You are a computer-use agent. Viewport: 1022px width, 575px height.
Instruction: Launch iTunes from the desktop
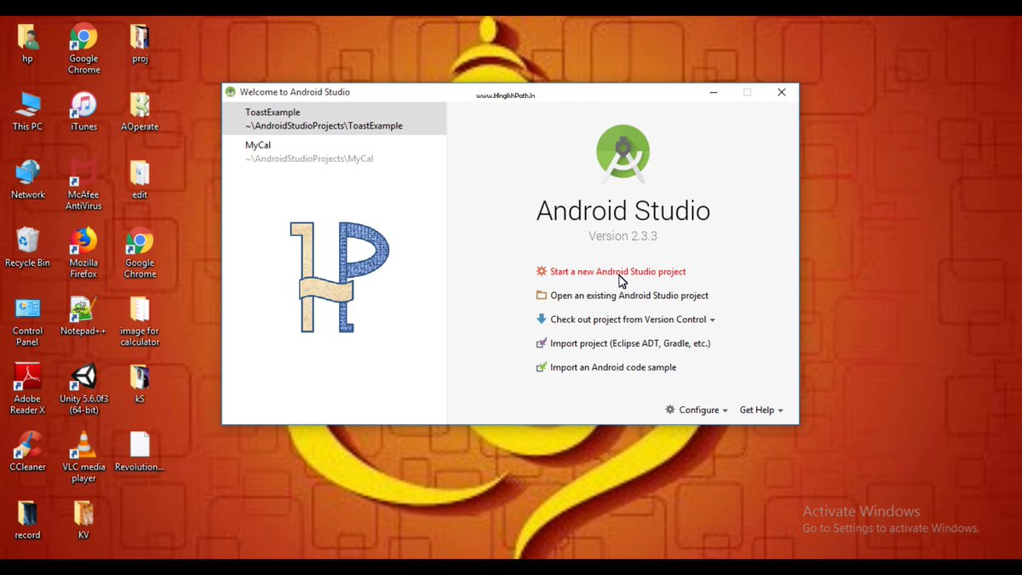[x=83, y=106]
